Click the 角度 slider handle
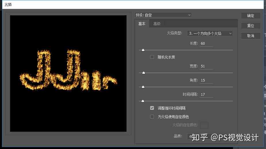The image size is (266, 149). [x=143, y=87]
